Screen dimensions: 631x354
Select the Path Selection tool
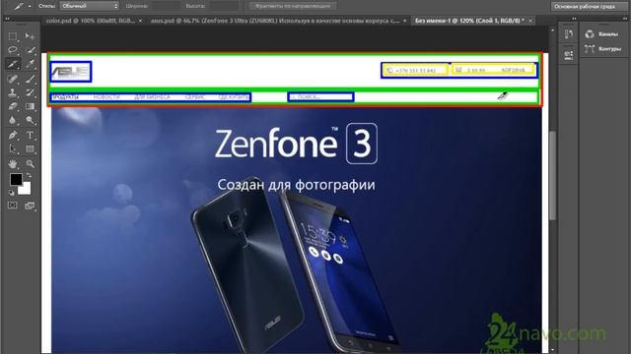pos(13,149)
